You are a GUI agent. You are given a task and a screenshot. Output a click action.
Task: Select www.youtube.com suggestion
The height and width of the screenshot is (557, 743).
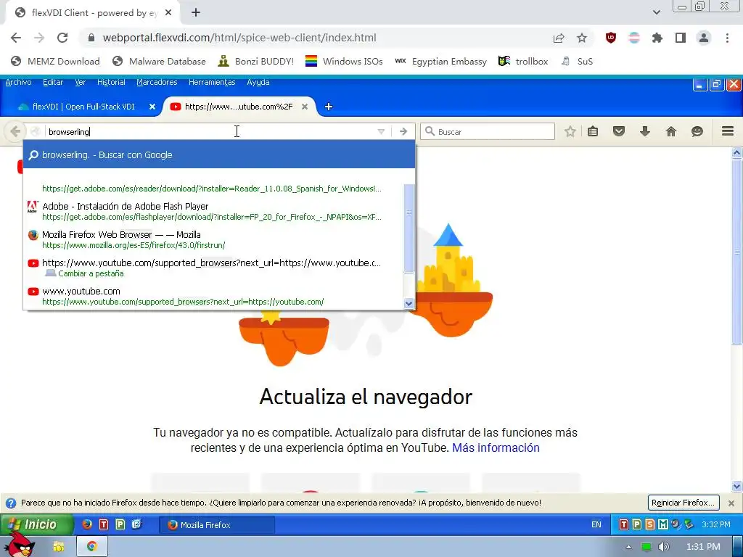213,296
